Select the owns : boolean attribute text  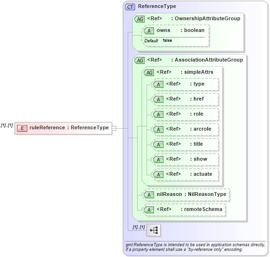point(180,31)
